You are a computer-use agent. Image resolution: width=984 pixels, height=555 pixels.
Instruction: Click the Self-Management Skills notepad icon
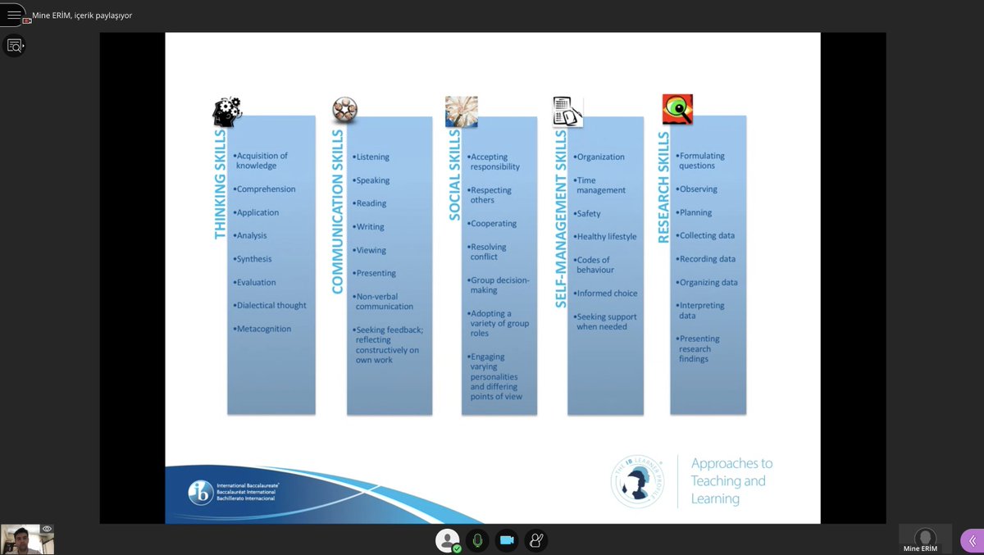click(x=566, y=109)
